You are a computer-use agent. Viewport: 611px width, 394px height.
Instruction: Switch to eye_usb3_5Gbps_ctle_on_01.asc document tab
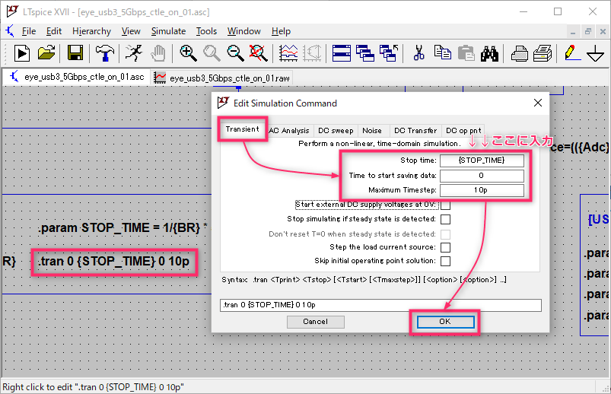tap(77, 77)
